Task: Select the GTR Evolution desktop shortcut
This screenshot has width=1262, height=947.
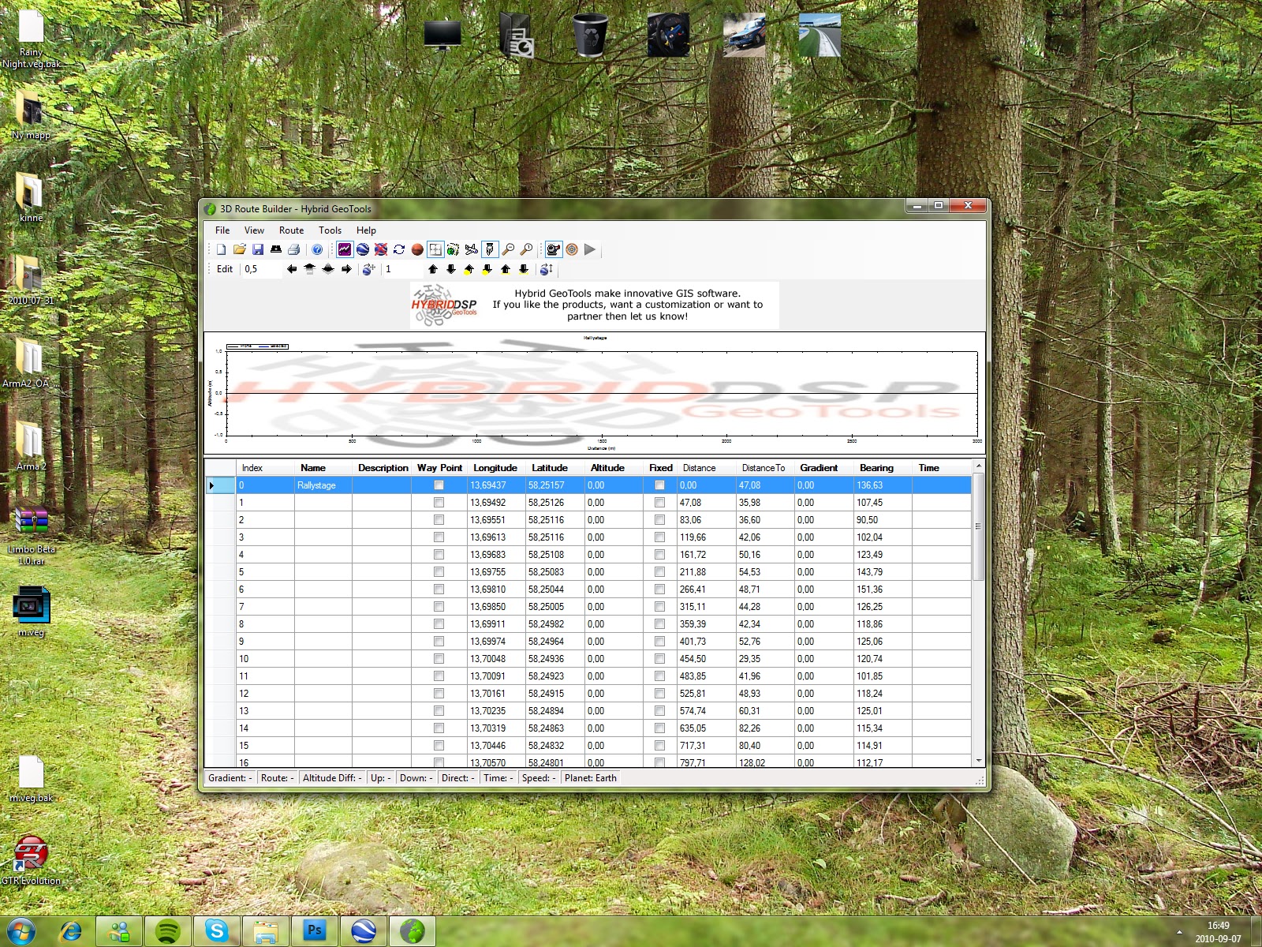Action: pos(31,860)
